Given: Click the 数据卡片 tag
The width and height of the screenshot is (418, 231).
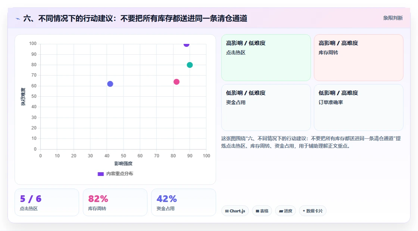Looking at the screenshot, I should coord(312,211).
